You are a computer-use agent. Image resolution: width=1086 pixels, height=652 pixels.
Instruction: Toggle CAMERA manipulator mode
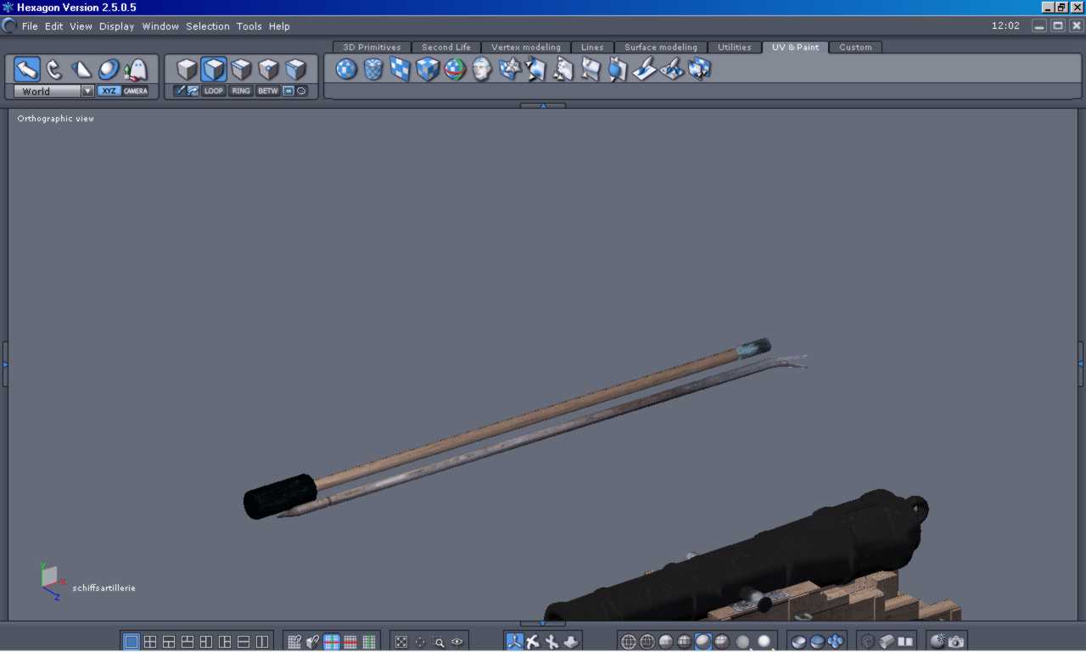[135, 91]
